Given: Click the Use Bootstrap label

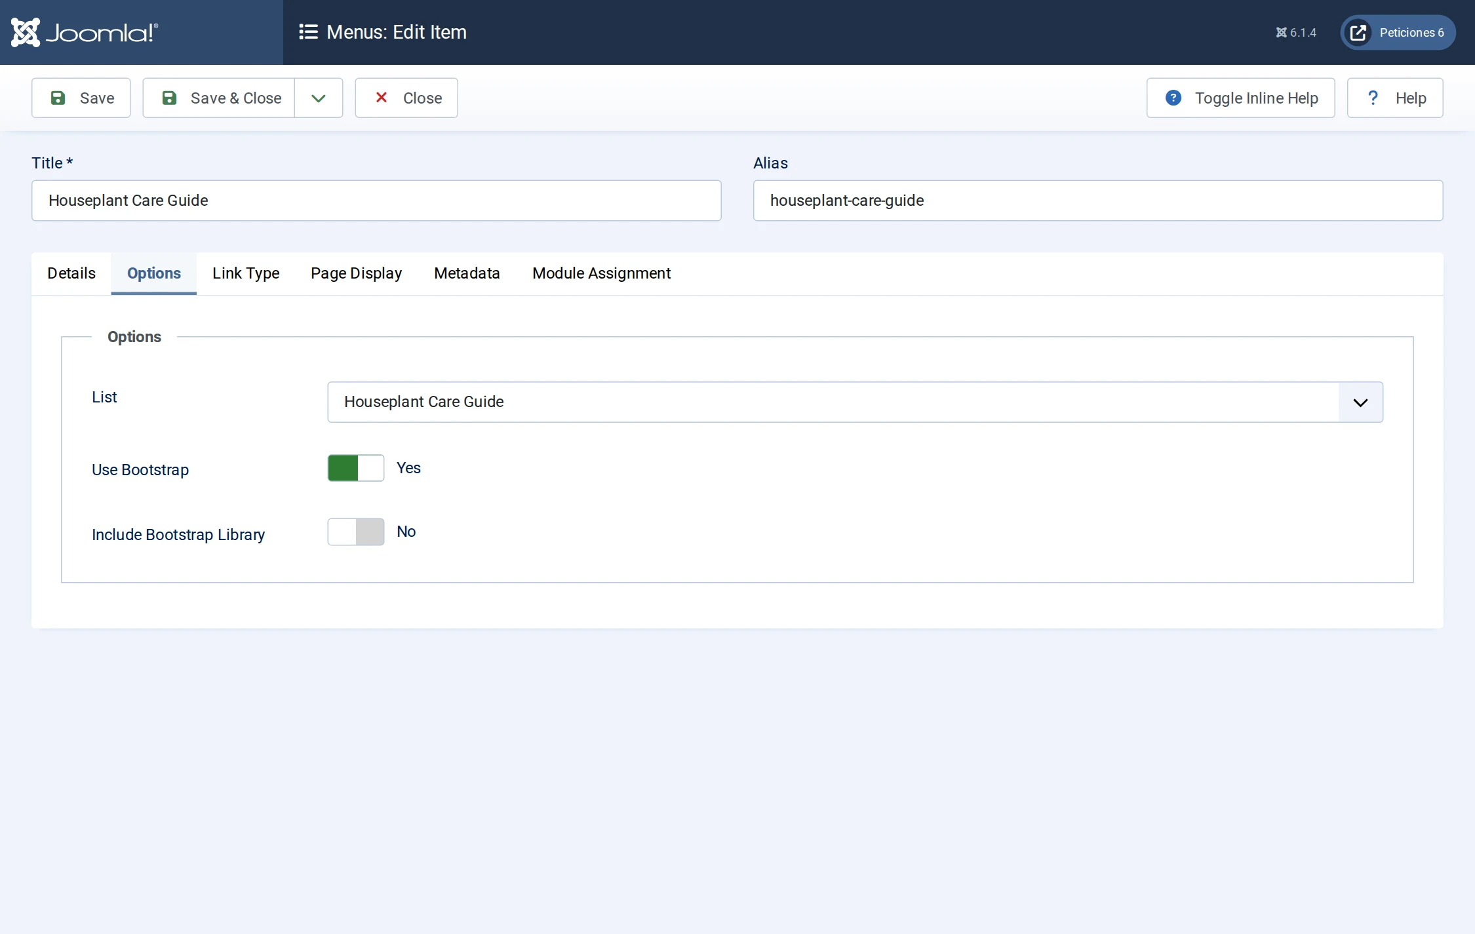Looking at the screenshot, I should pyautogui.click(x=140, y=470).
